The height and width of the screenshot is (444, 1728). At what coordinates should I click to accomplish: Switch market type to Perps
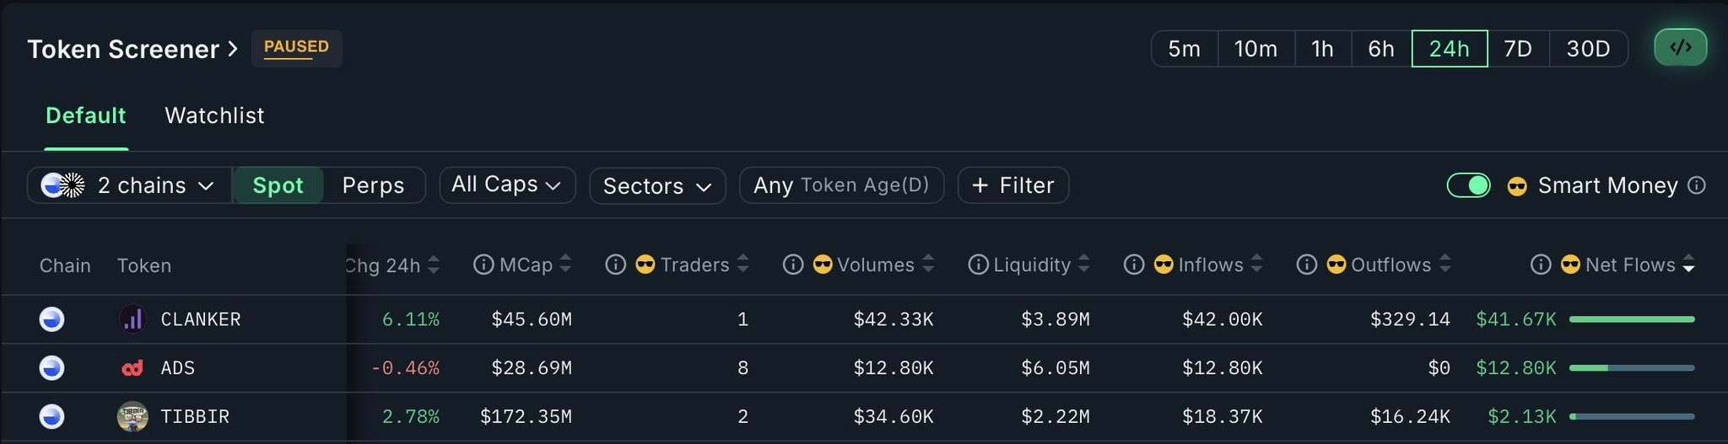[x=373, y=185]
